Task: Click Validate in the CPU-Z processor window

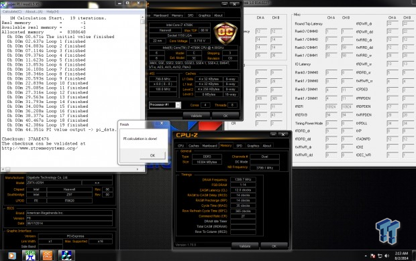Action: (x=197, y=116)
